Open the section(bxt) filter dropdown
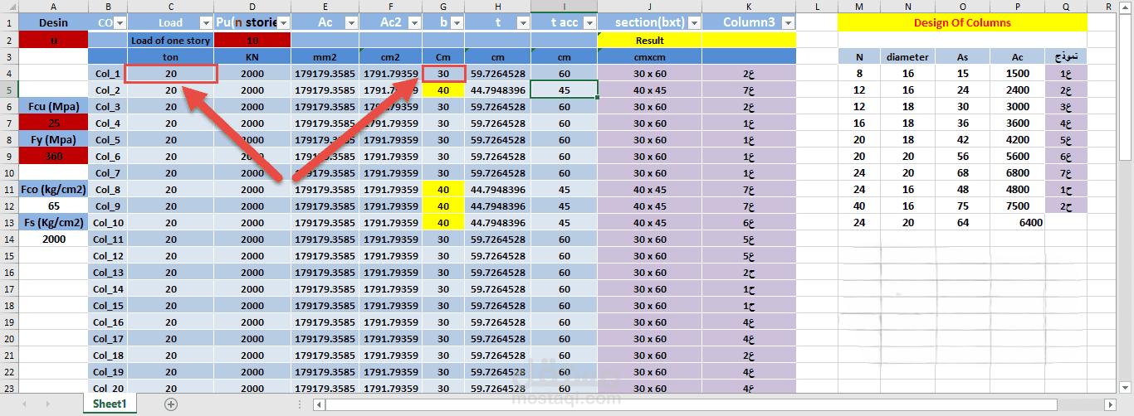This screenshot has width=1134, height=416. pos(694,23)
